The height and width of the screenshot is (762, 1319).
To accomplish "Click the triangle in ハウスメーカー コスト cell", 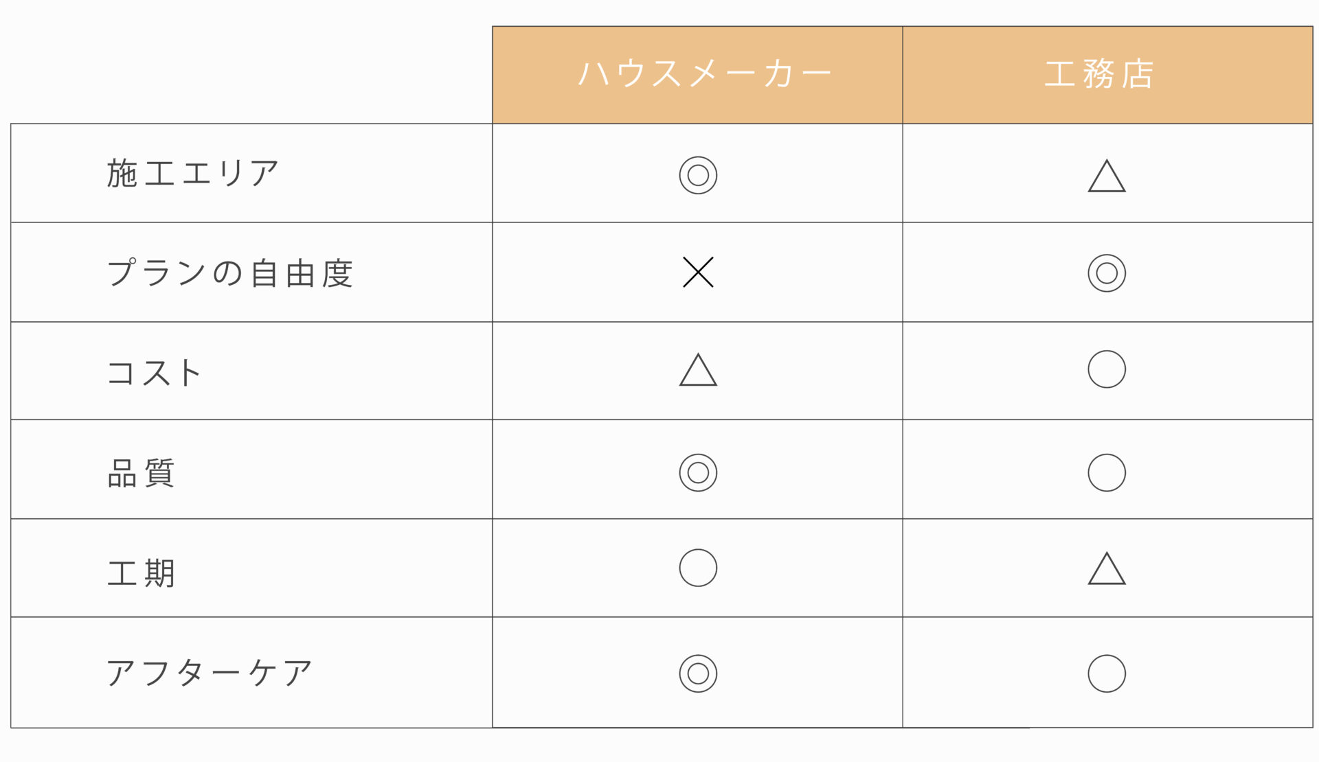I will [x=698, y=370].
